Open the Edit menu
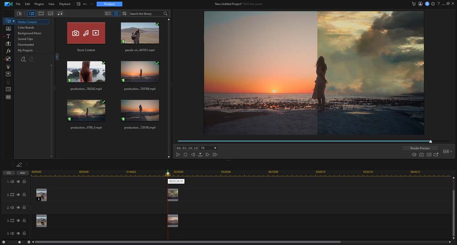The image size is (457, 245). coord(27,4)
